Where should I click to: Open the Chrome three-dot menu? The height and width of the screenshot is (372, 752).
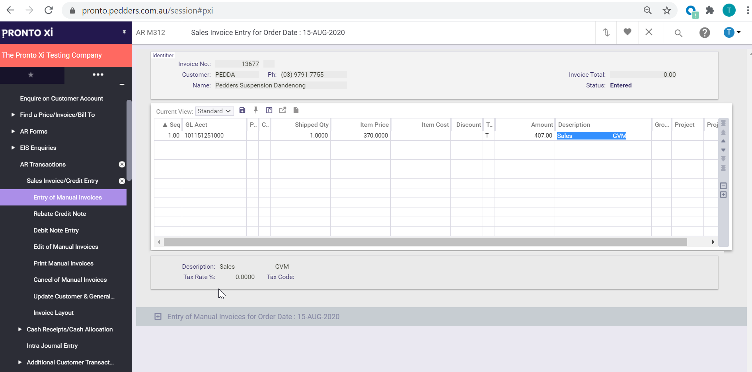click(748, 11)
